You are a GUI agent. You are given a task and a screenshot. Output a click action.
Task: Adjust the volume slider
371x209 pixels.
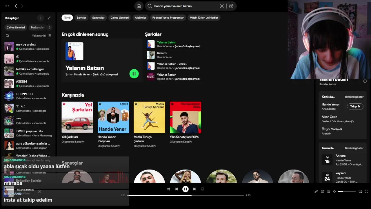tap(347, 191)
